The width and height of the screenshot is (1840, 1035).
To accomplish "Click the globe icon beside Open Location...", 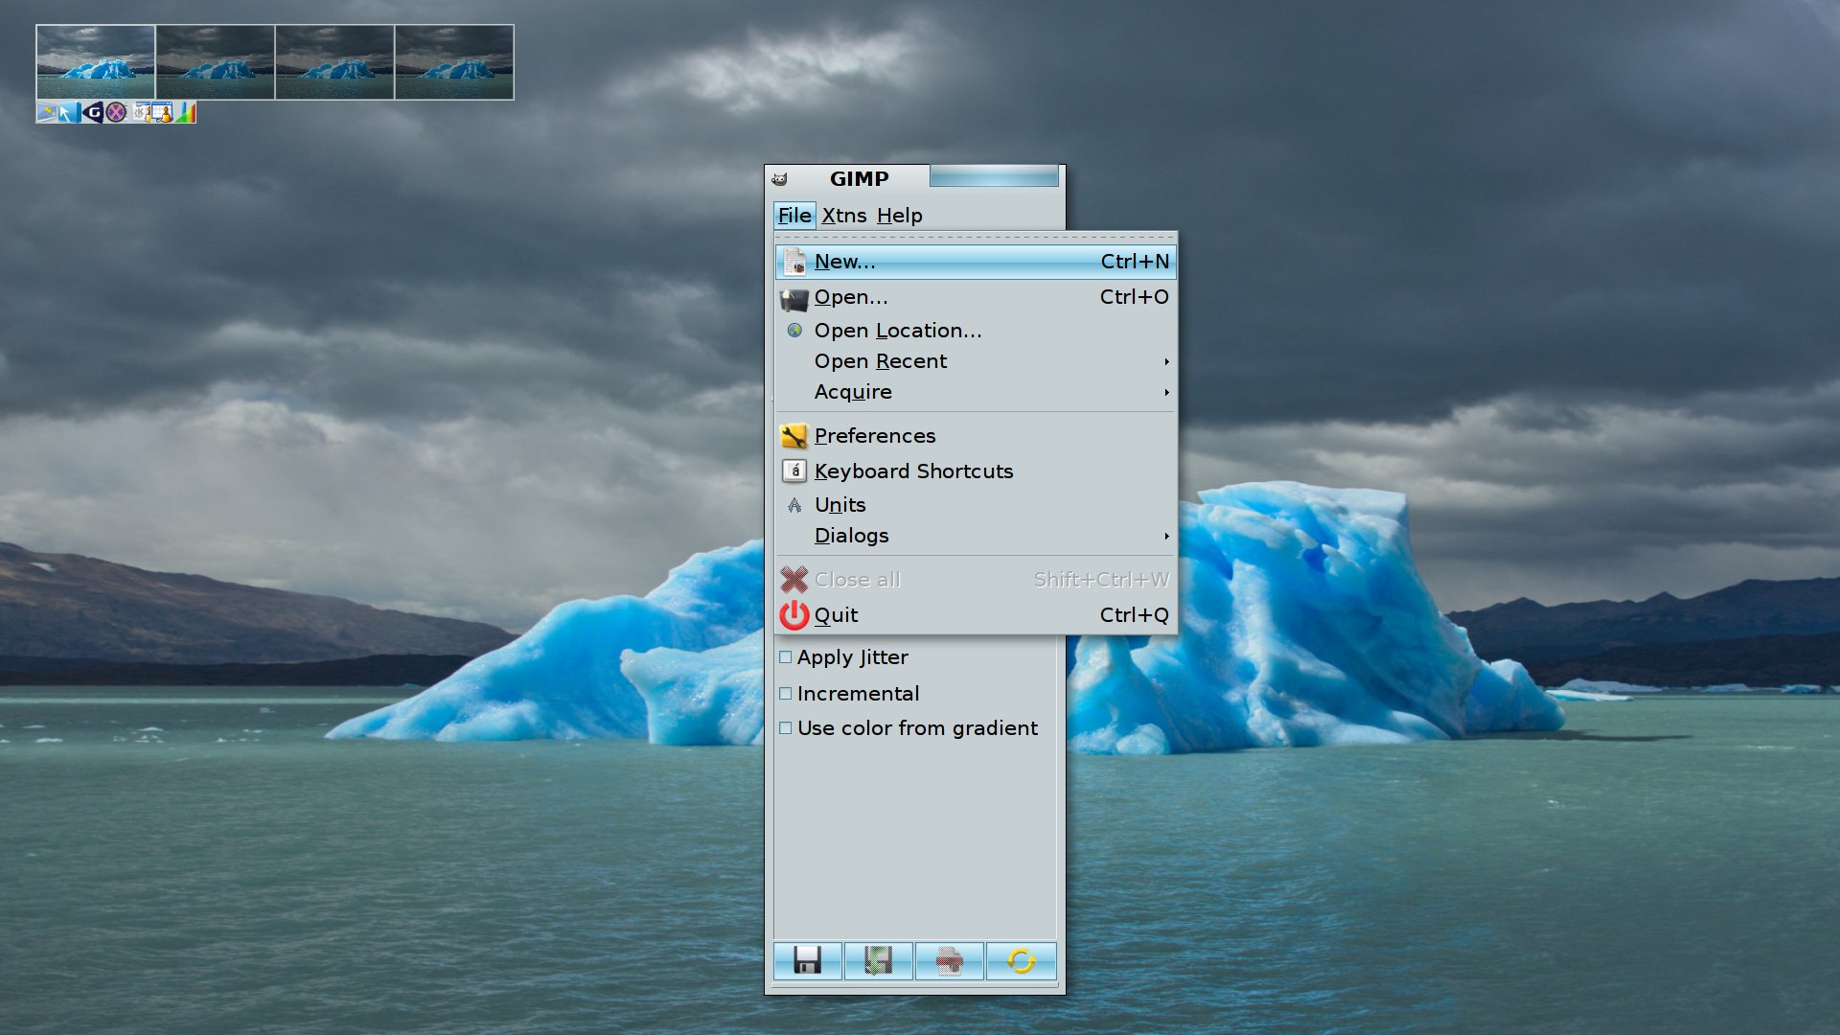I will (x=793, y=331).
